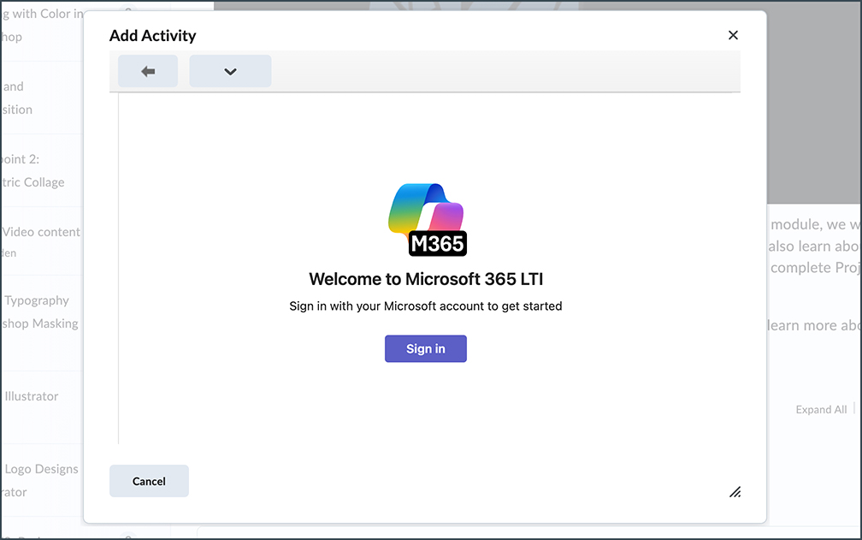Click Expand All in the background page
This screenshot has height=540, width=862.
coord(821,410)
